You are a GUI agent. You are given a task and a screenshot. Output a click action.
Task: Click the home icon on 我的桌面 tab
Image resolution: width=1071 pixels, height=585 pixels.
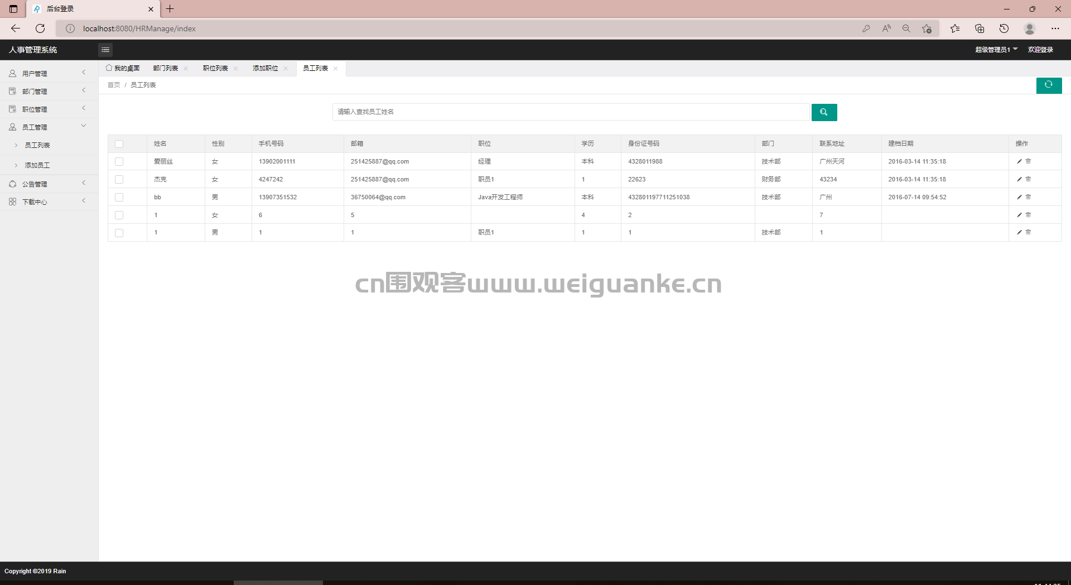(109, 68)
